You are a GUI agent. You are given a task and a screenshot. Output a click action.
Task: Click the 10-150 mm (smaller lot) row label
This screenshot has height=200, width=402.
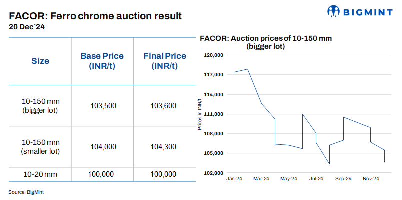40,147
